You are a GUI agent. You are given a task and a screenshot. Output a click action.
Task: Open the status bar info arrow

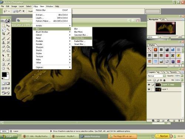coord(51,131)
